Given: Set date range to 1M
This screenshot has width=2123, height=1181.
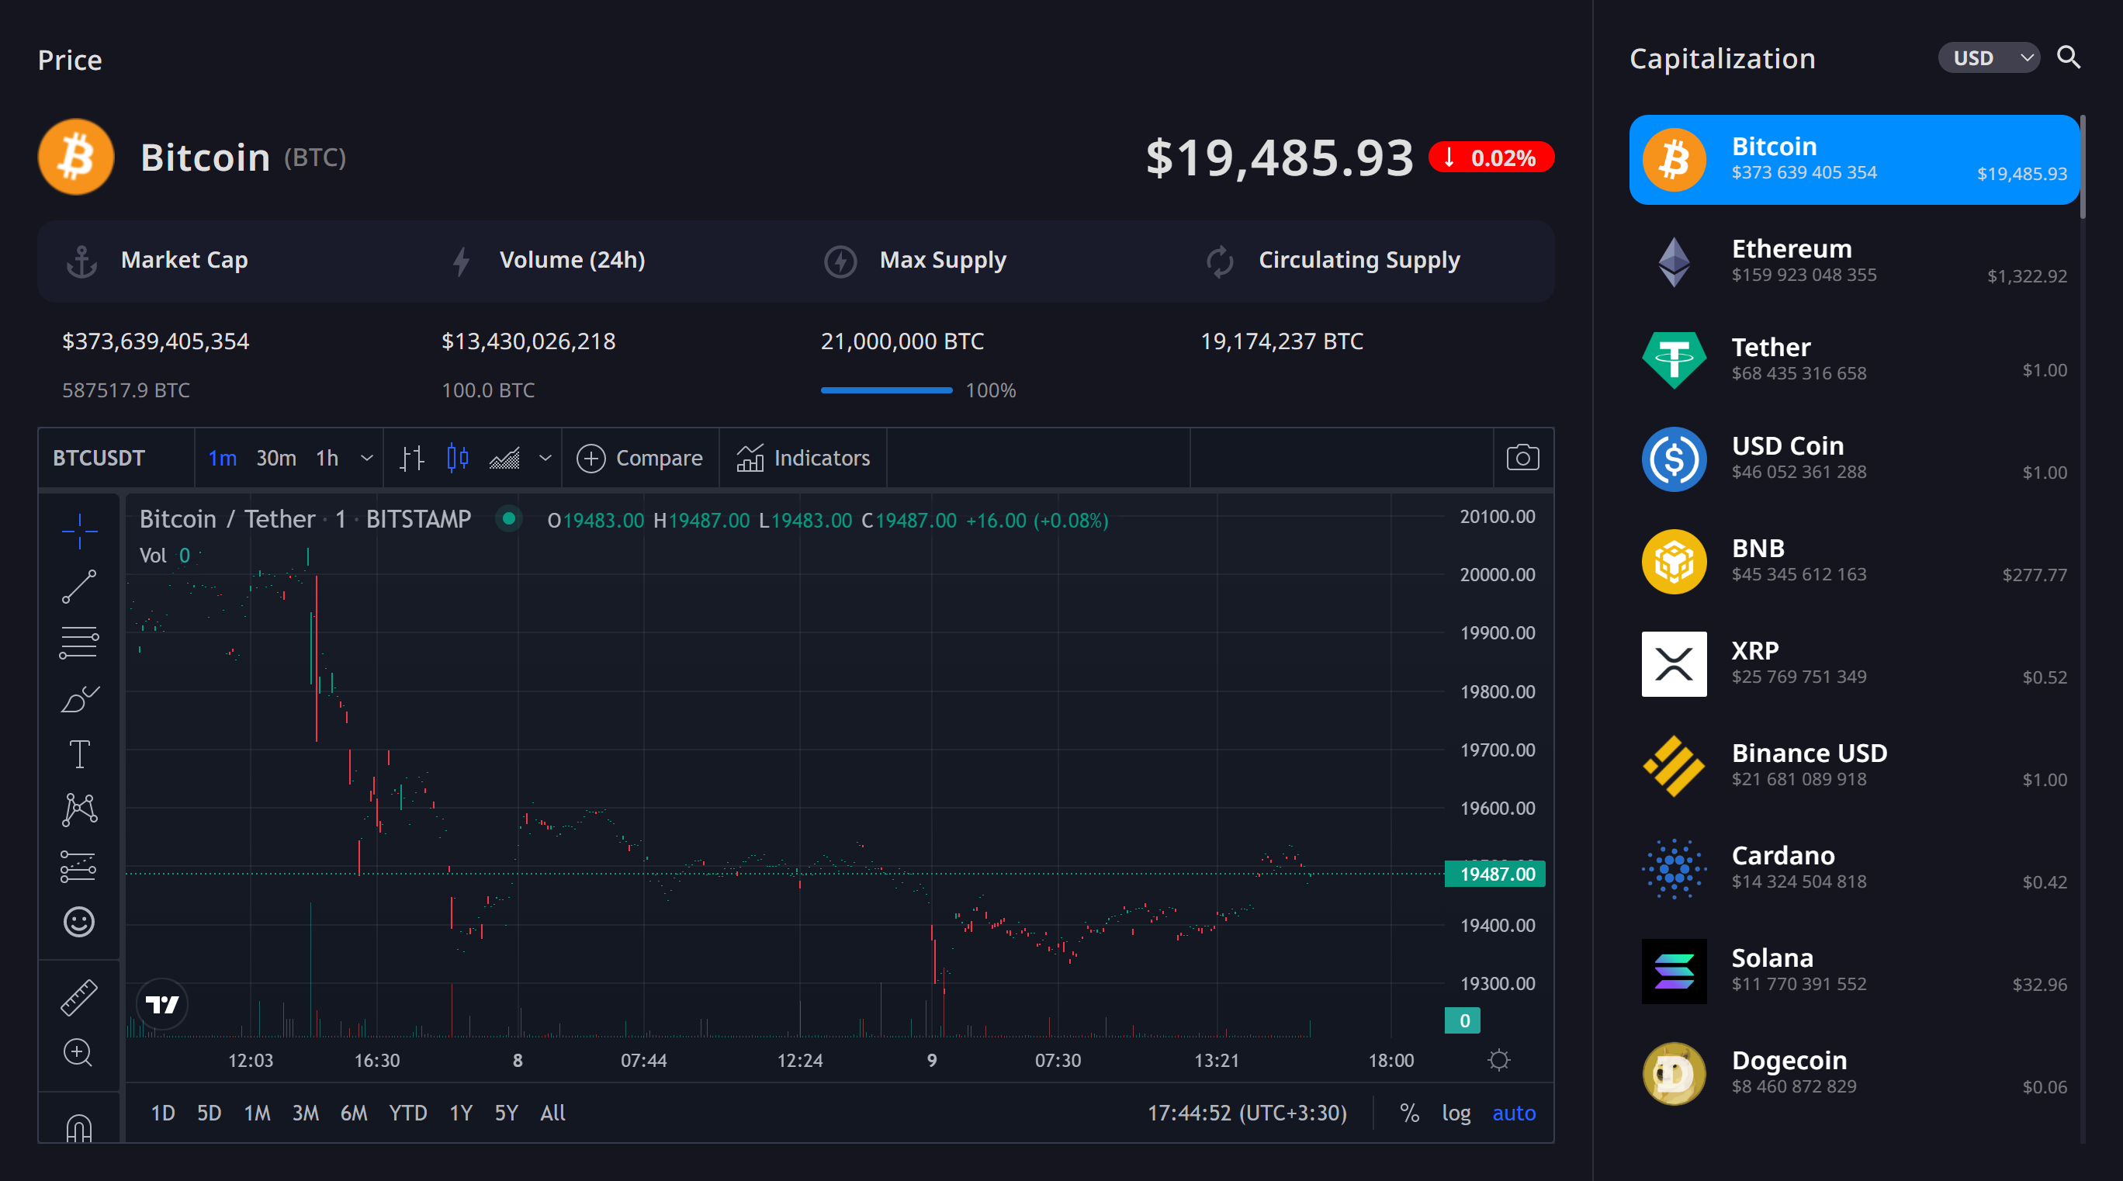Looking at the screenshot, I should pyautogui.click(x=257, y=1113).
